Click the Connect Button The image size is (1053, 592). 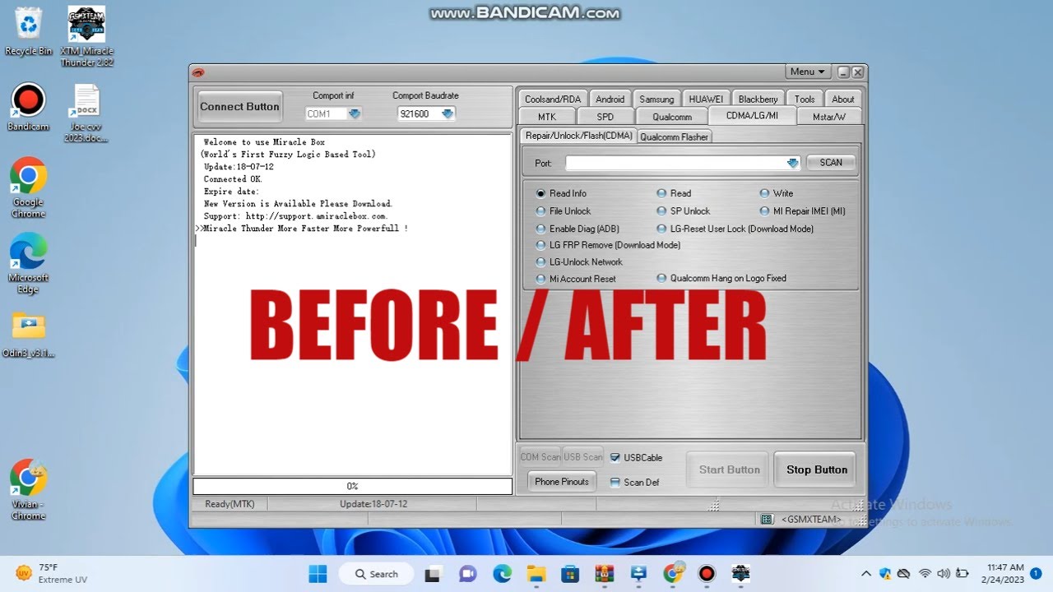click(239, 107)
